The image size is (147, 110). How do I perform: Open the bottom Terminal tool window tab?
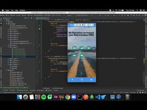click(49, 90)
